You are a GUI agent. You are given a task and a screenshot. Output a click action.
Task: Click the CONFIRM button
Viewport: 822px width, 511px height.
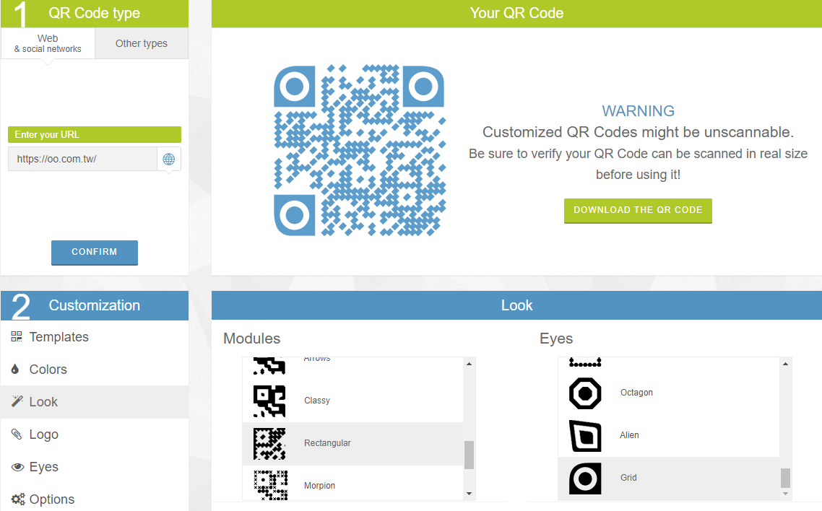tap(95, 253)
